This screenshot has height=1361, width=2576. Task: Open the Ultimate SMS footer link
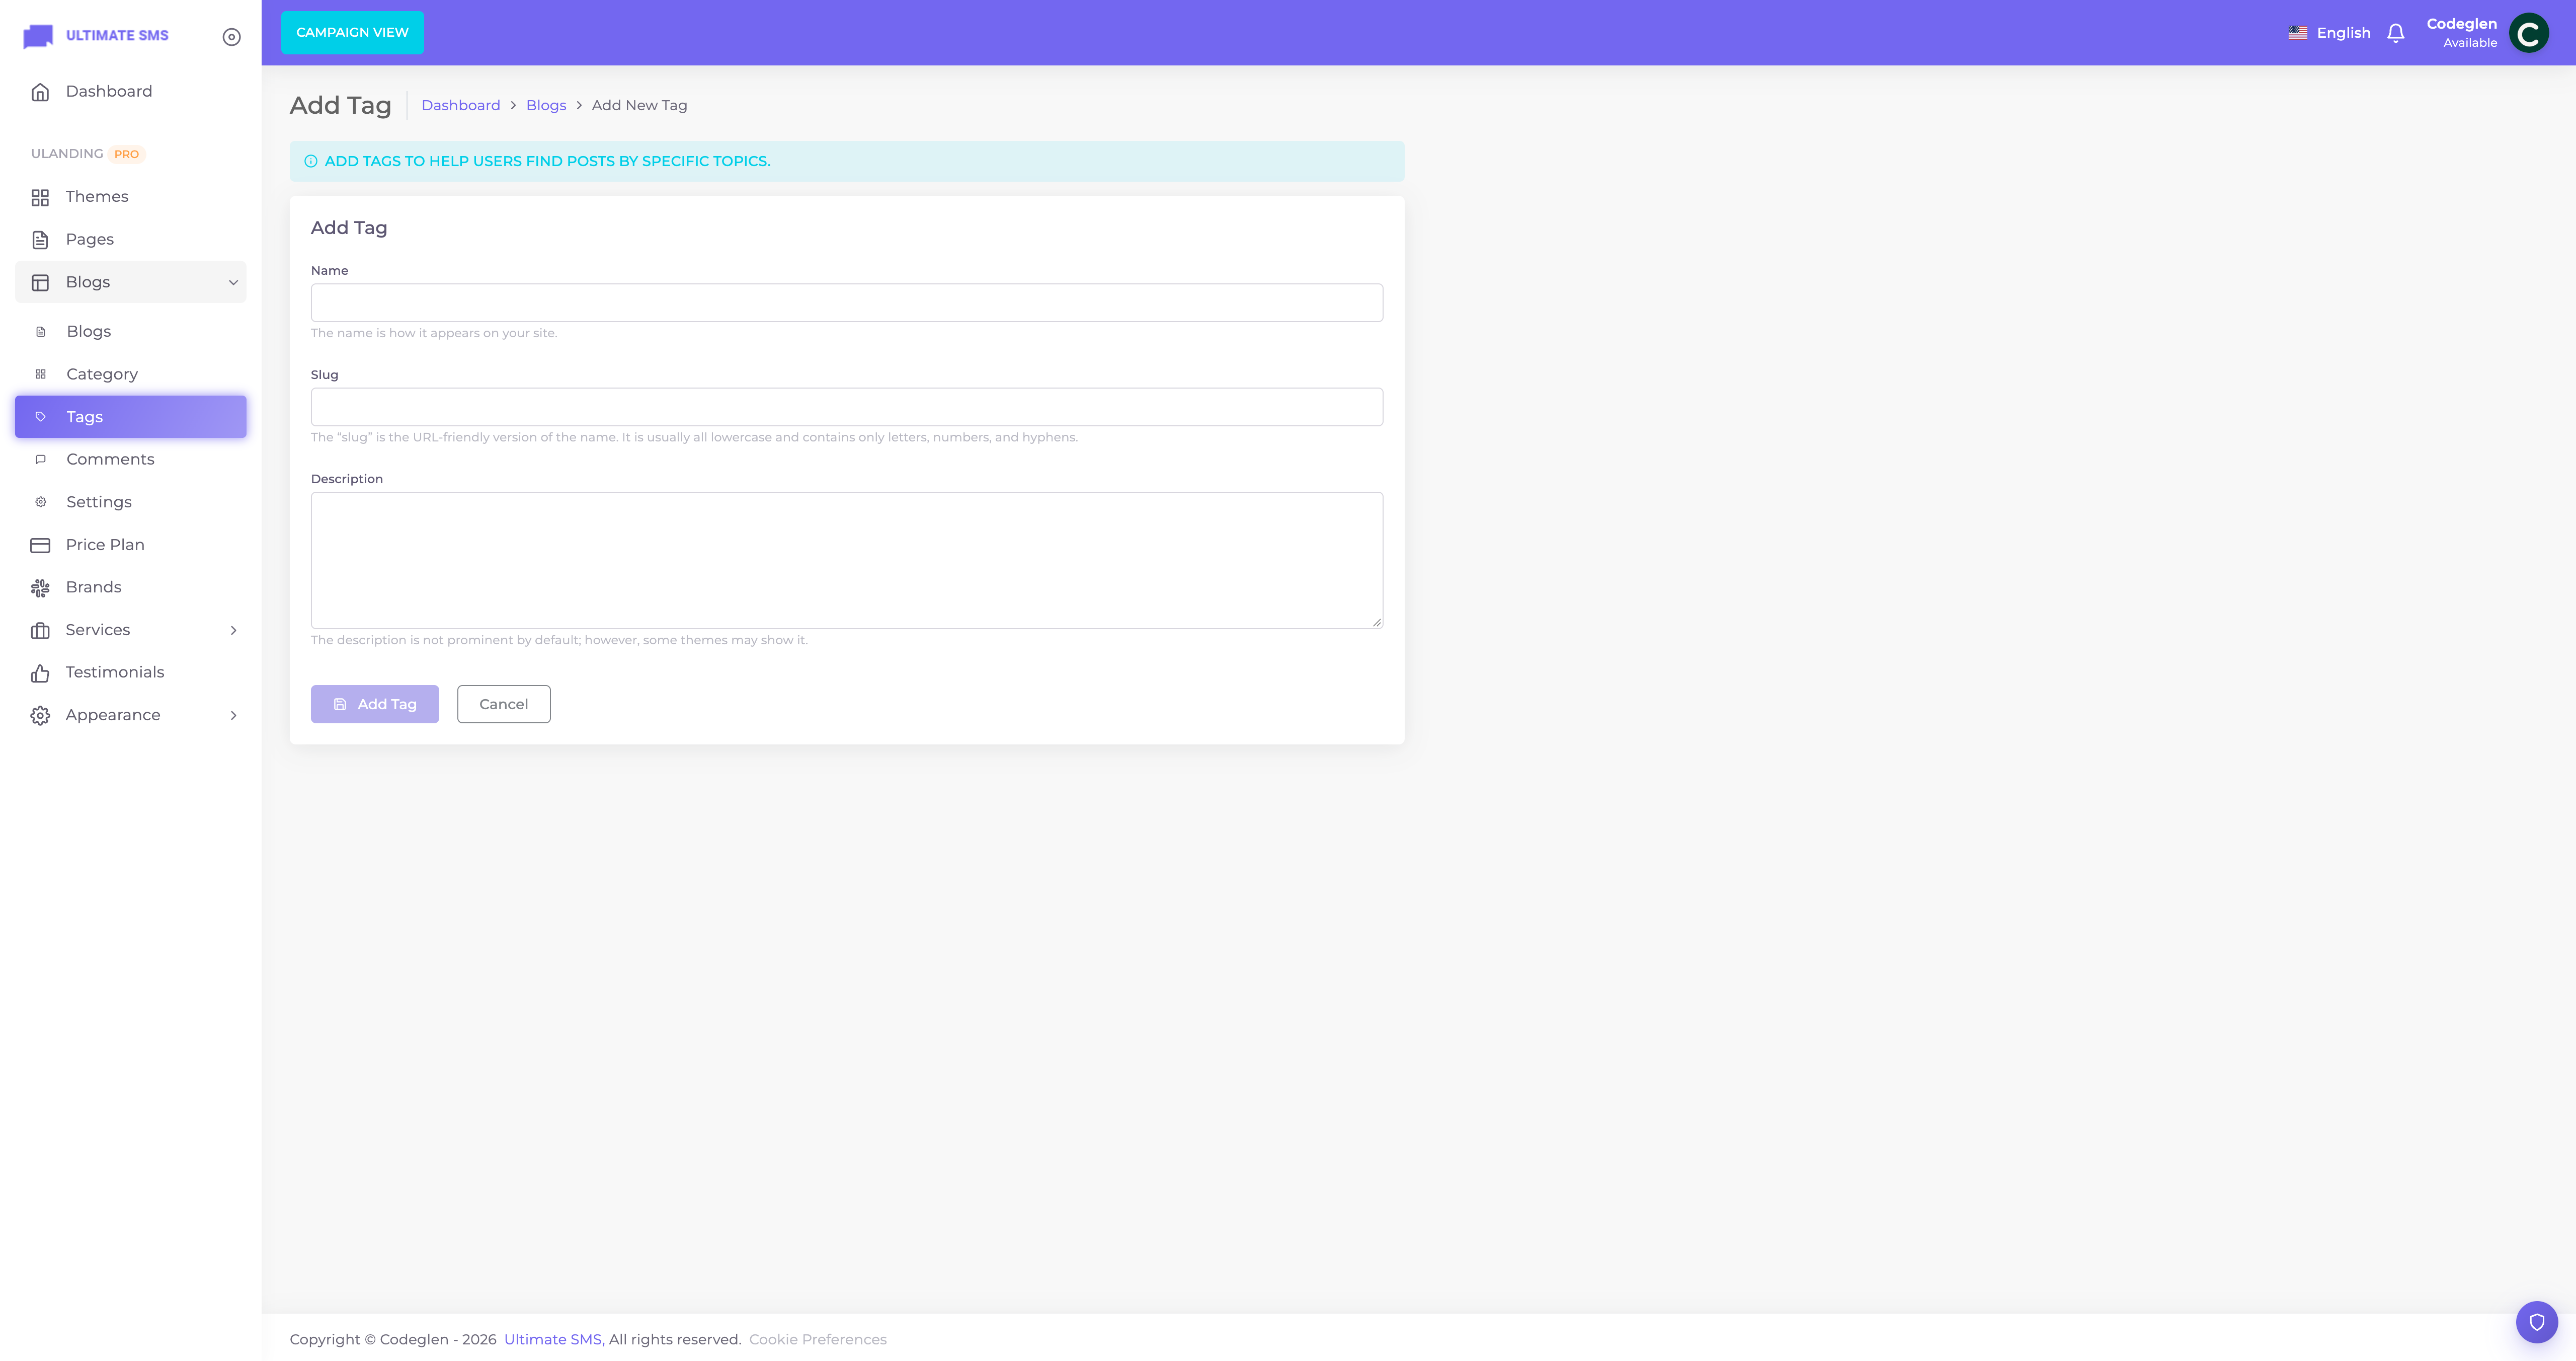pyautogui.click(x=553, y=1340)
